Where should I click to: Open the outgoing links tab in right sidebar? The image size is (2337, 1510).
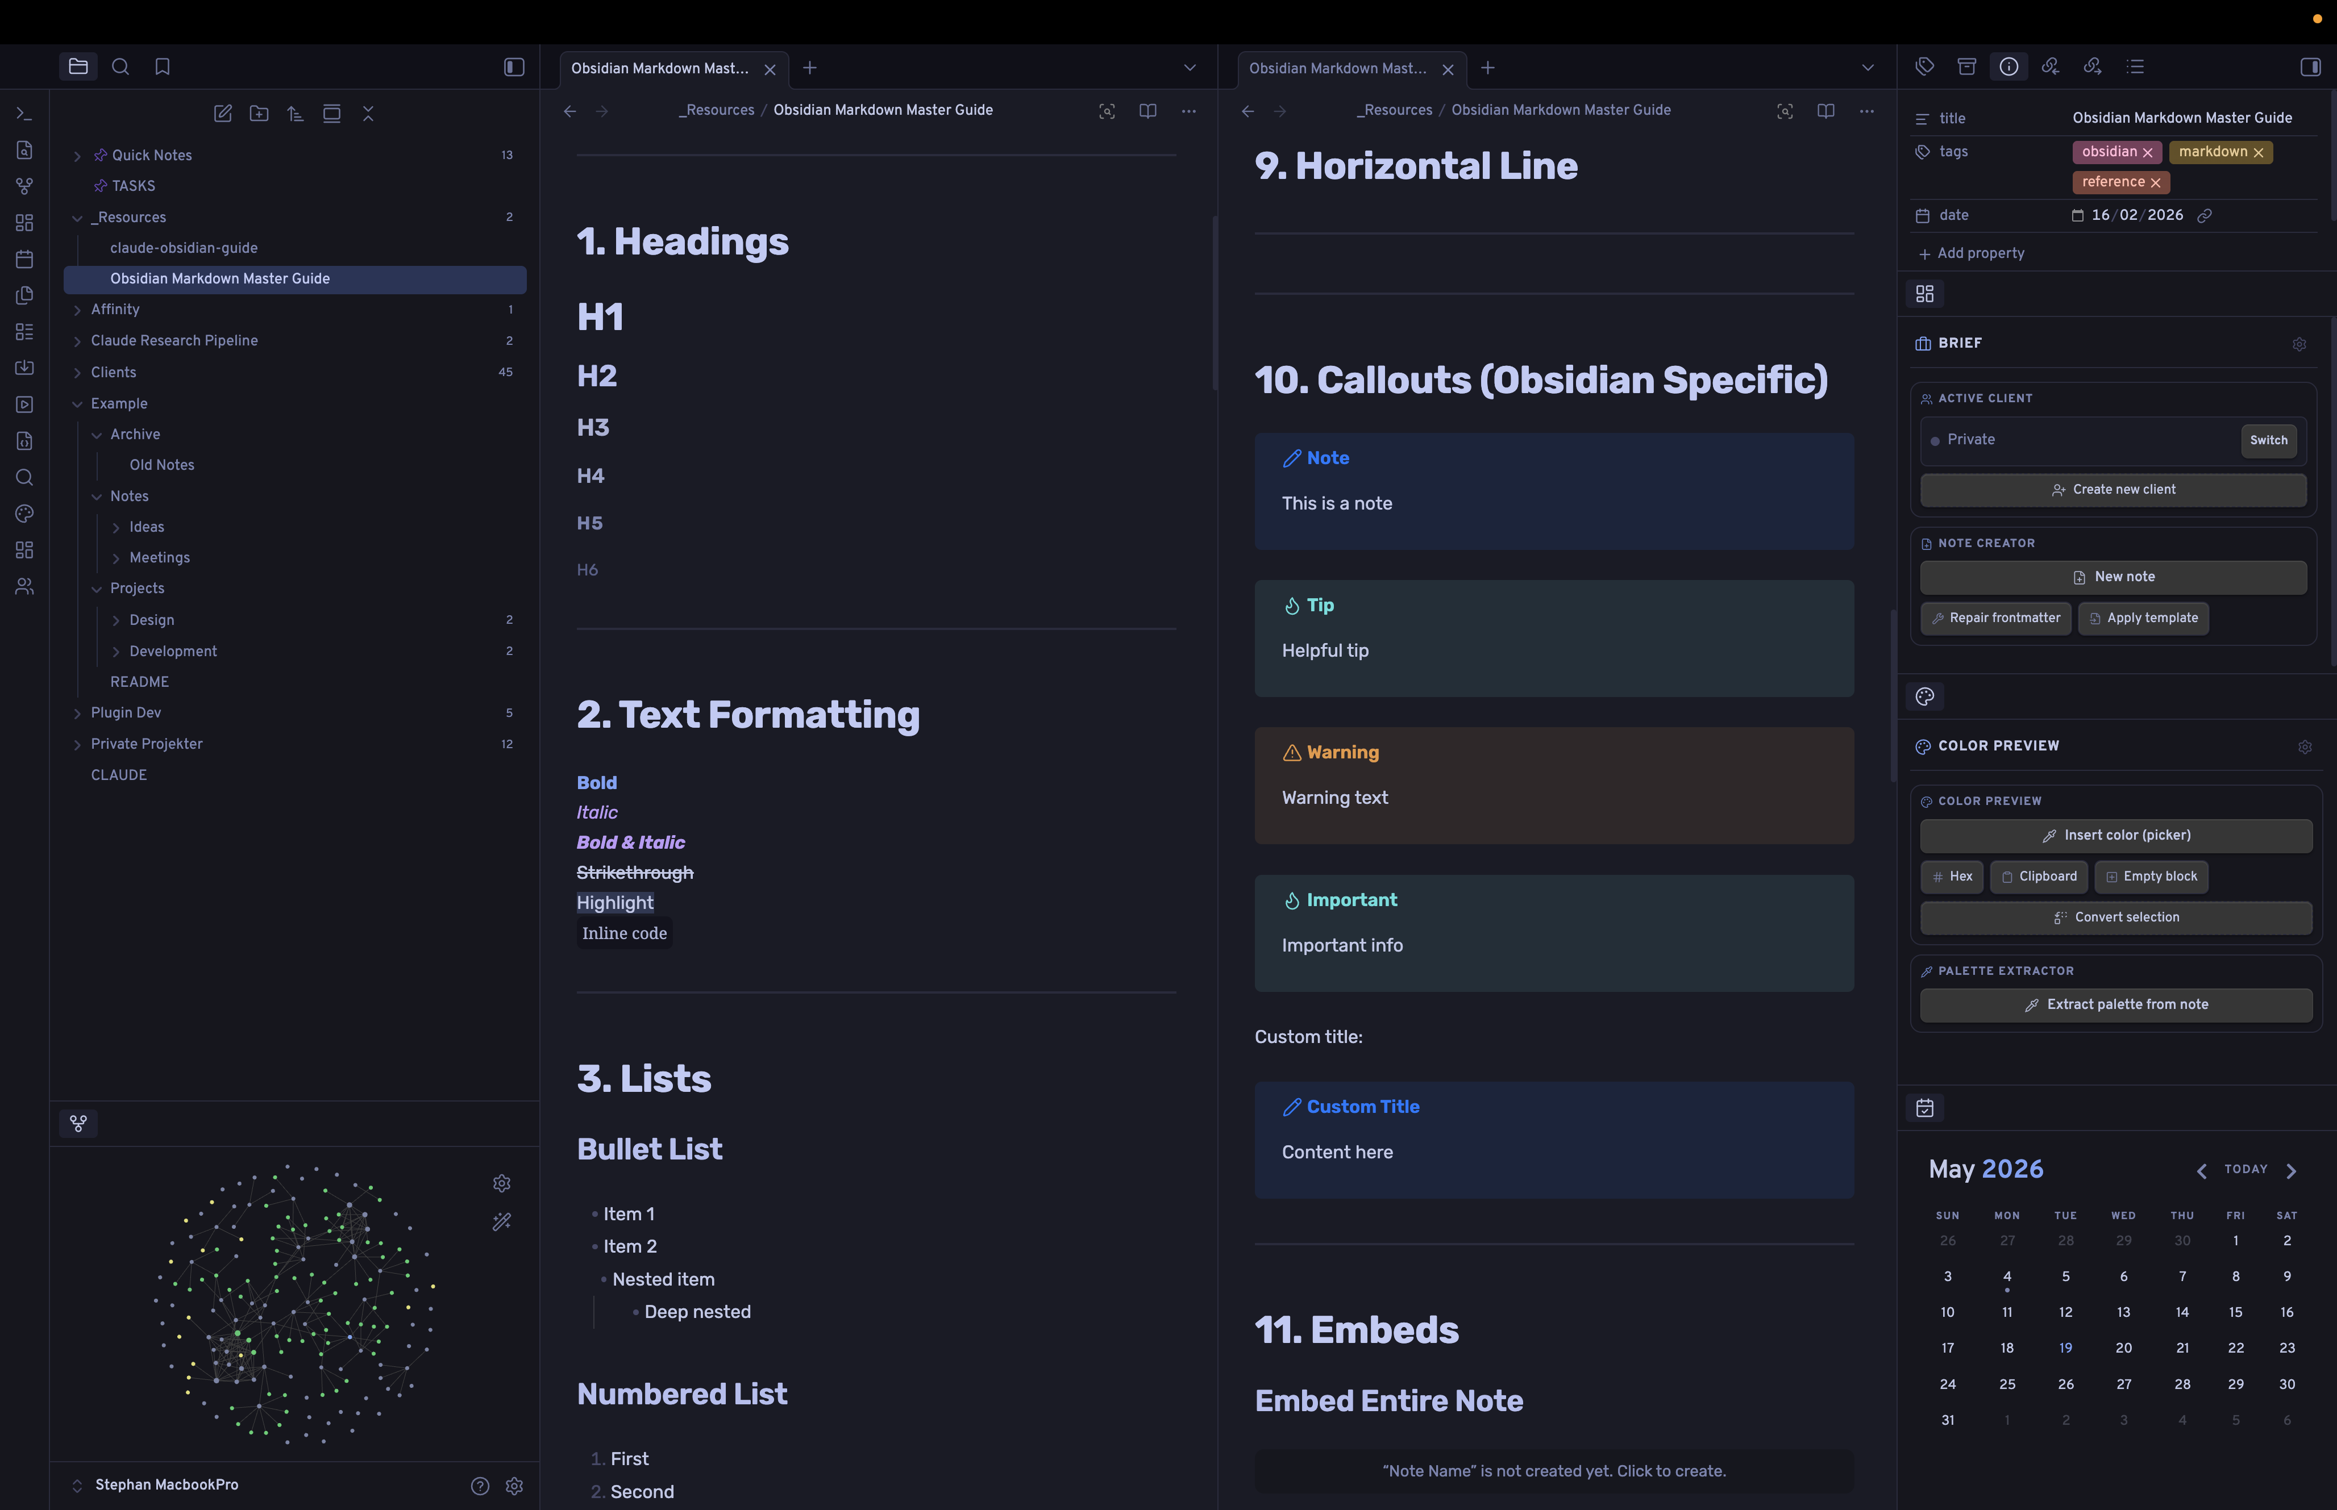click(x=2093, y=66)
